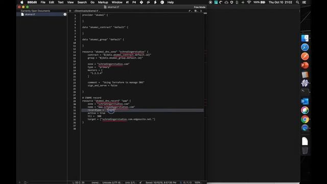Click the data "akamai_group" "default" line
The height and width of the screenshot is (184, 327).
[x=103, y=39]
